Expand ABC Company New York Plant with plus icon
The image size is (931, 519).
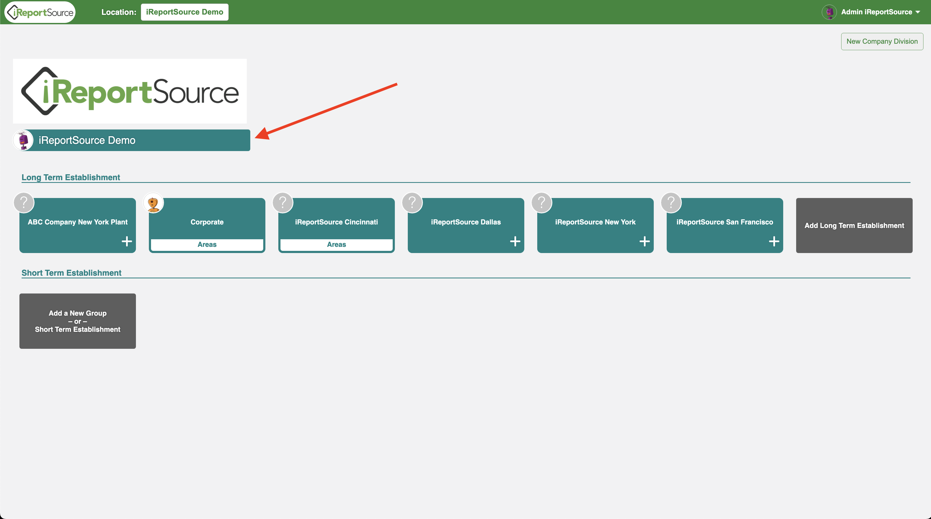pos(127,241)
